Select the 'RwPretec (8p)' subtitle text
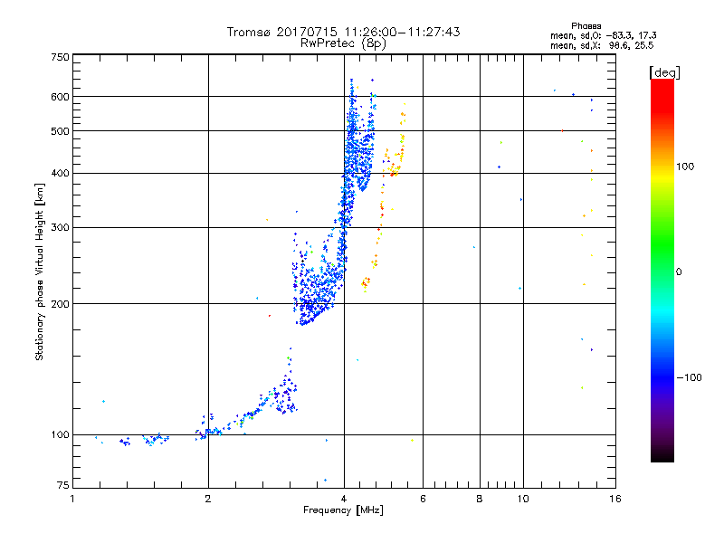The height and width of the screenshot is (543, 724). pyautogui.click(x=343, y=43)
